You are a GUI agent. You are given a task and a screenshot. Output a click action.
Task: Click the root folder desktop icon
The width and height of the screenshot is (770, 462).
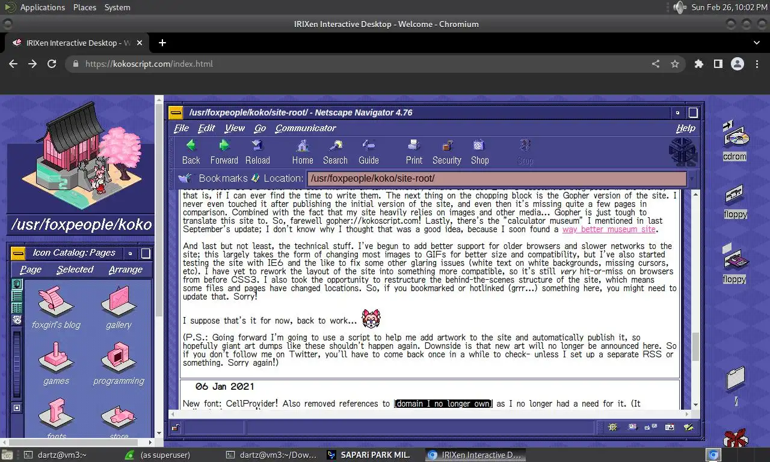(x=735, y=378)
